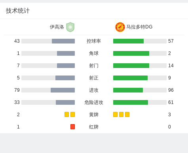Click the 角球 green progress bar
Image resolution: width=188 pixels, height=153 pixels.
pos(131,53)
